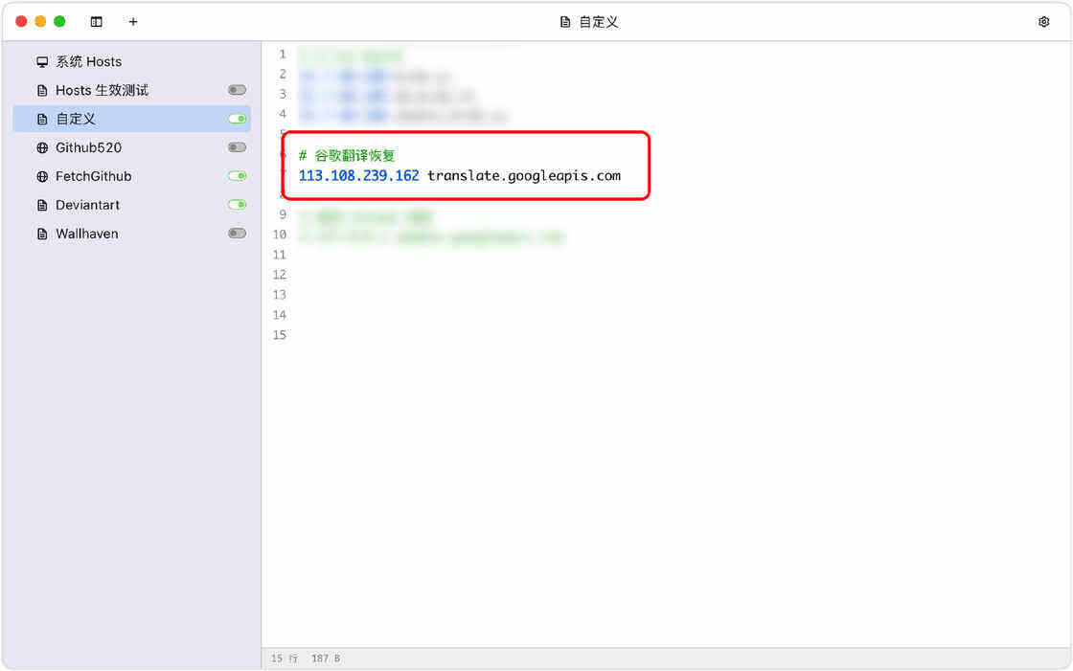
Task: Click line number 10 in gutter
Action: pos(279,235)
